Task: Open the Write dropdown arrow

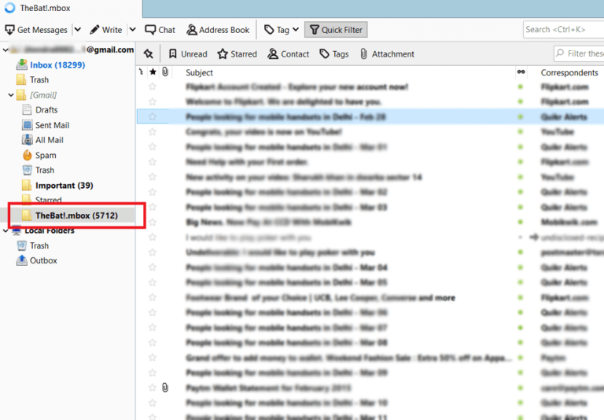Action: click(132, 29)
